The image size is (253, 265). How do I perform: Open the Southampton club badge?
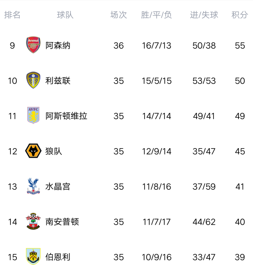pyautogui.click(x=33, y=221)
